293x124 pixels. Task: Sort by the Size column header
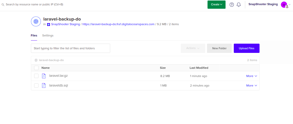pos(163,68)
